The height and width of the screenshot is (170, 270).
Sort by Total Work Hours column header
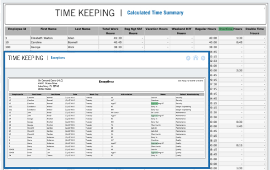[110, 31]
